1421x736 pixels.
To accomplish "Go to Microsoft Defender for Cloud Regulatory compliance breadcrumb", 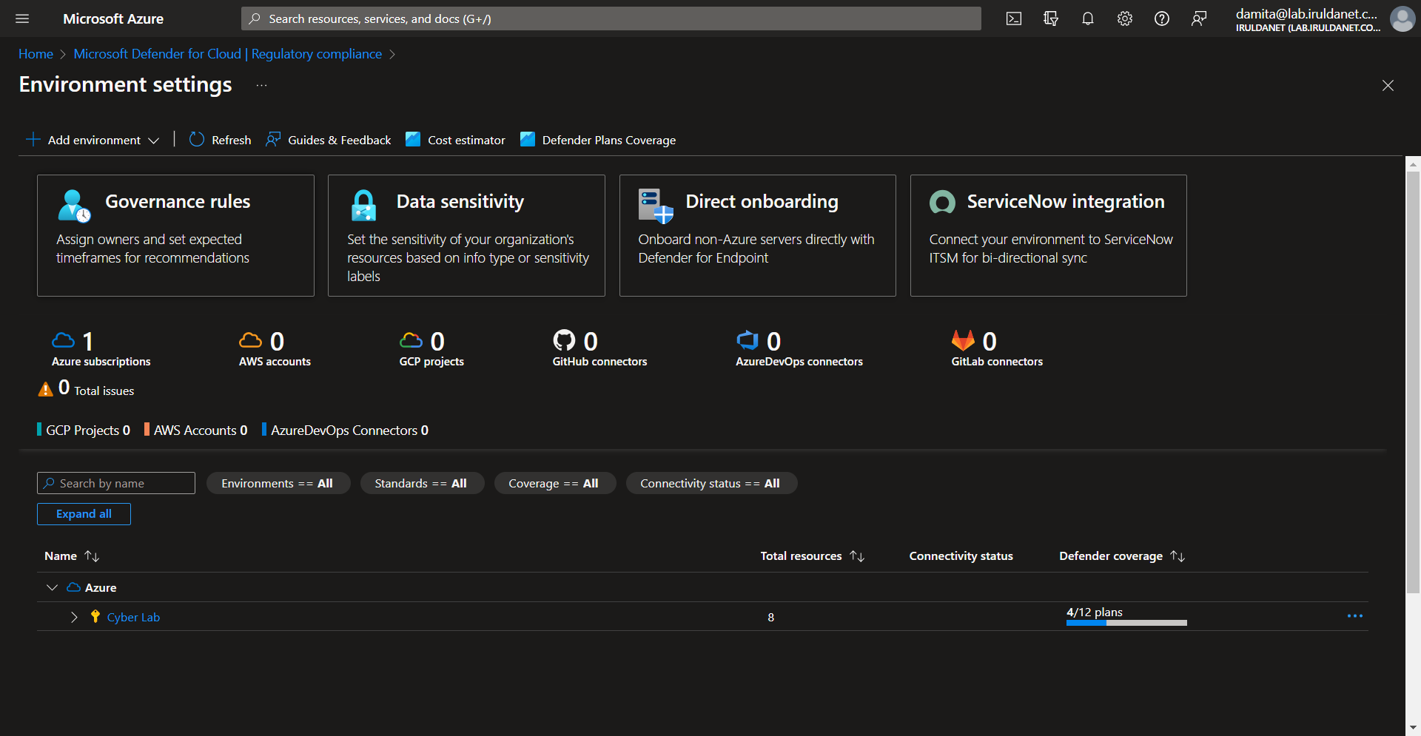I will [x=228, y=54].
